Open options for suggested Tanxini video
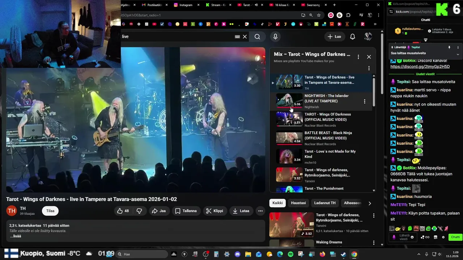Viewport: 463px width, 260px height. (374, 216)
